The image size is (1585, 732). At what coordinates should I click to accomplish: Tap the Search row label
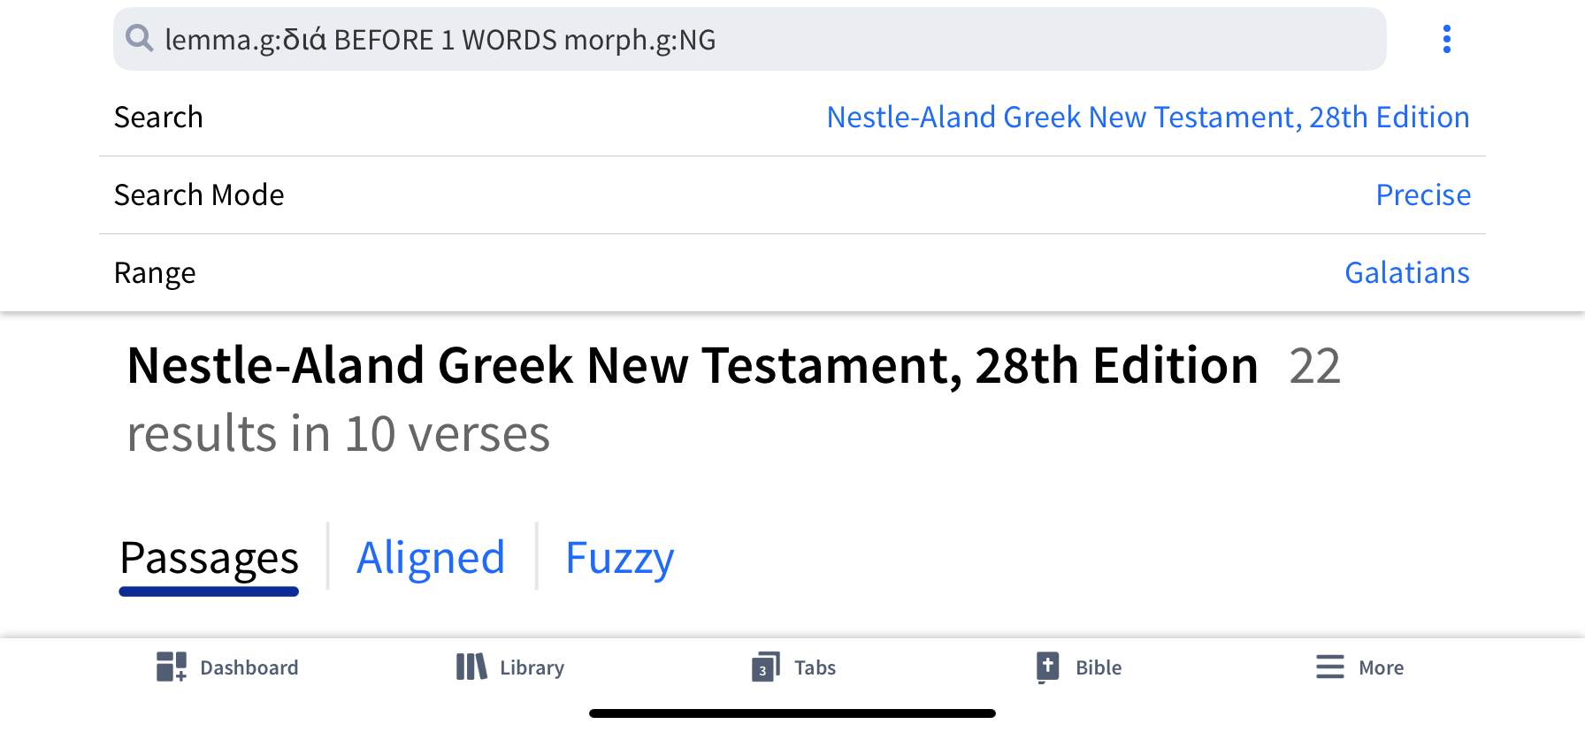tap(158, 117)
